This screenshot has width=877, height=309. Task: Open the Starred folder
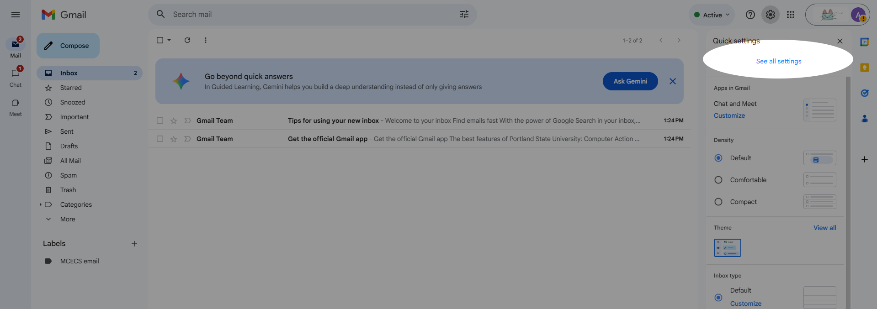coord(71,88)
